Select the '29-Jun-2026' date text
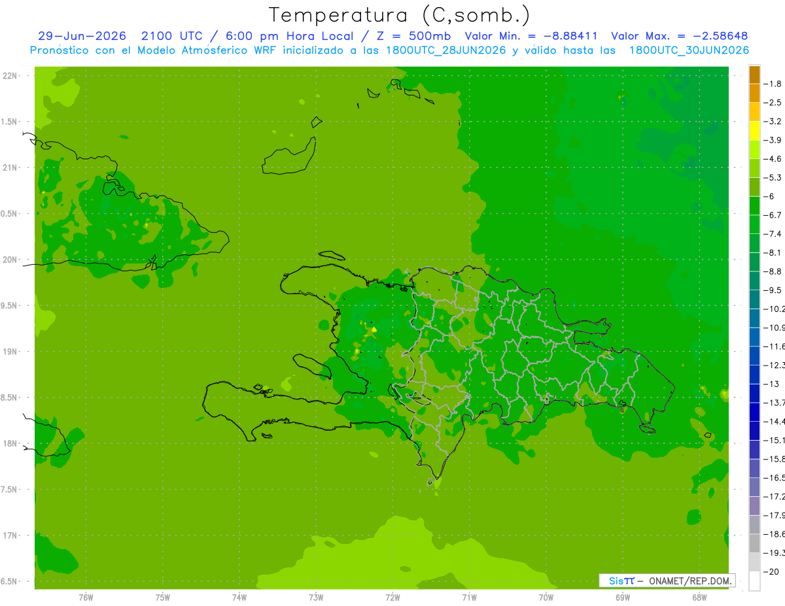 click(x=82, y=36)
